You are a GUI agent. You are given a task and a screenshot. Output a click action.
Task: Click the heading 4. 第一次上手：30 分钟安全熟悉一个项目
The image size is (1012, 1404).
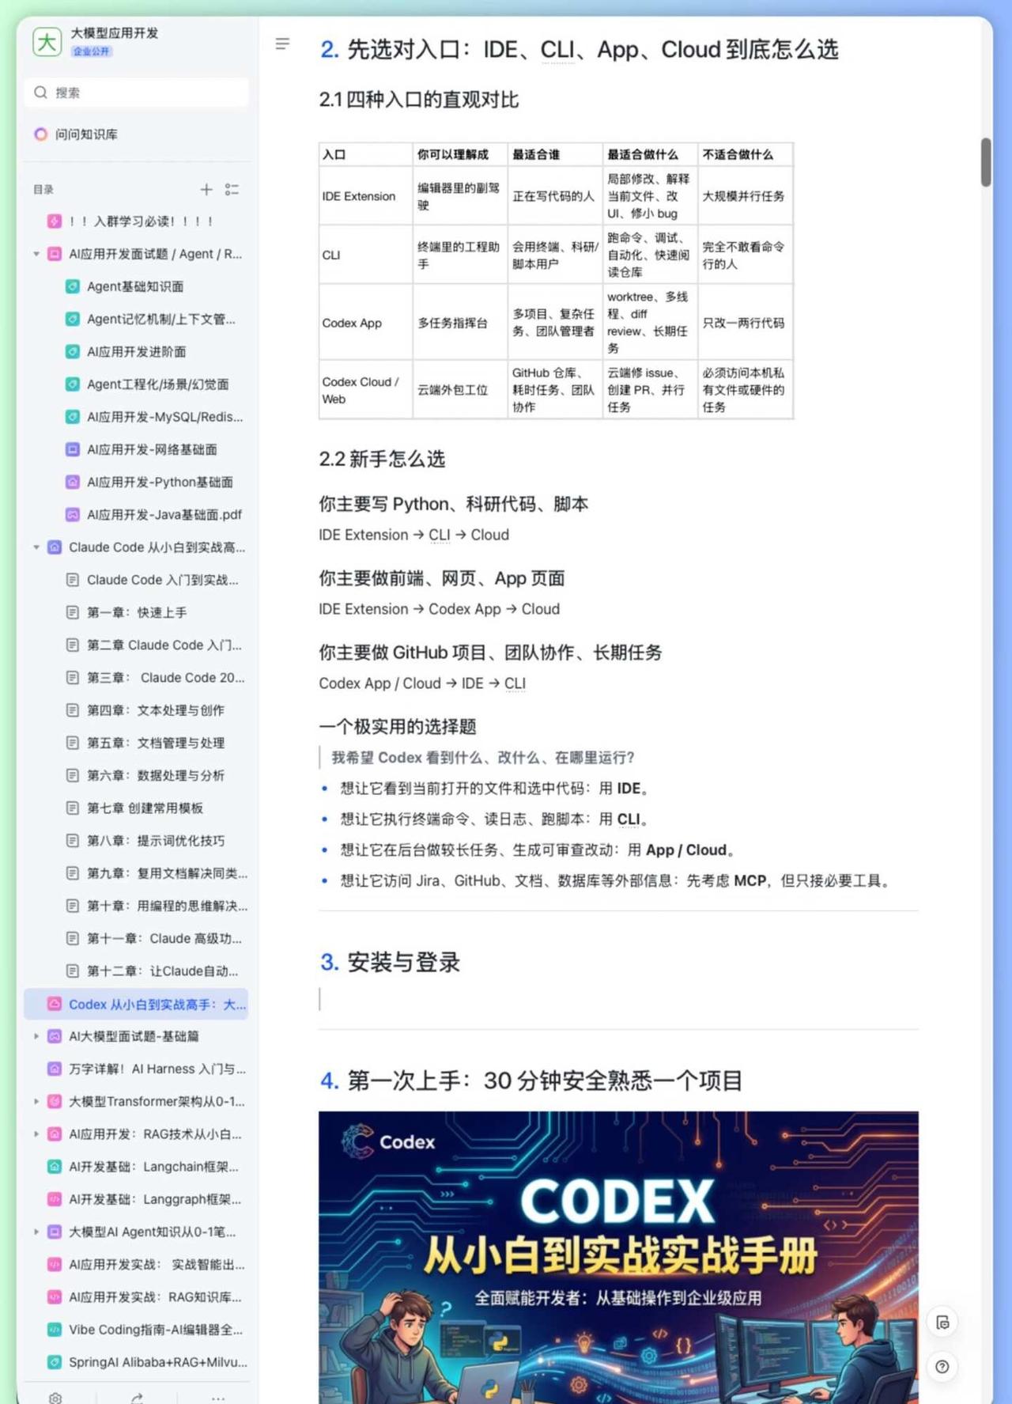click(531, 1080)
